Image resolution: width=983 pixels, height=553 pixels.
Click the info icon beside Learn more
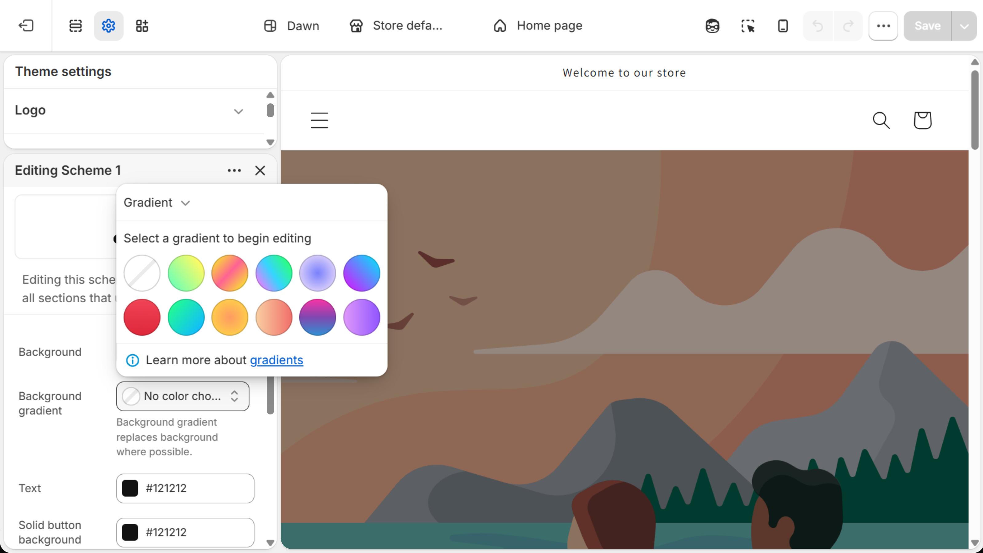(x=133, y=360)
